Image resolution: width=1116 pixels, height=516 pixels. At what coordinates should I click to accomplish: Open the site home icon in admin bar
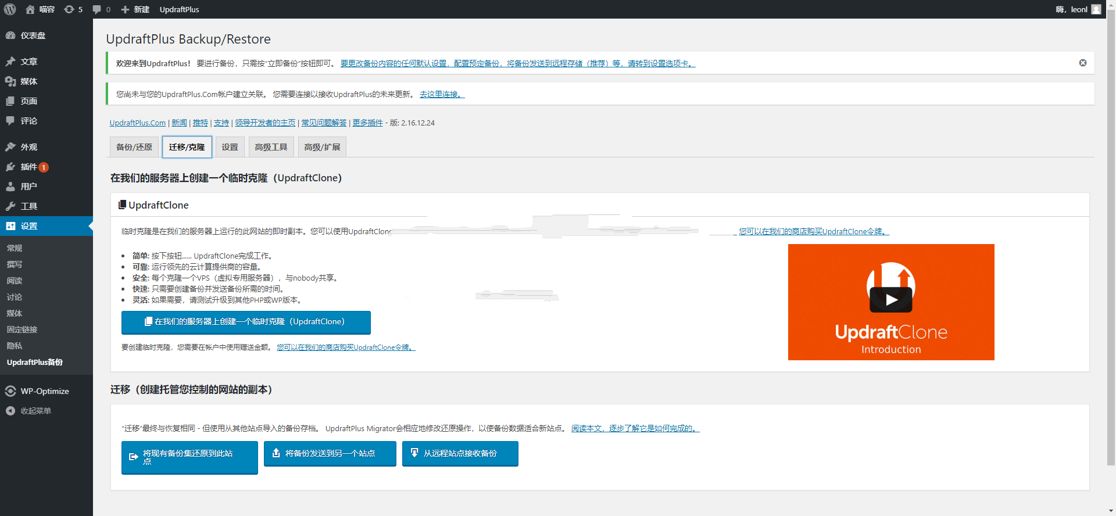[30, 9]
